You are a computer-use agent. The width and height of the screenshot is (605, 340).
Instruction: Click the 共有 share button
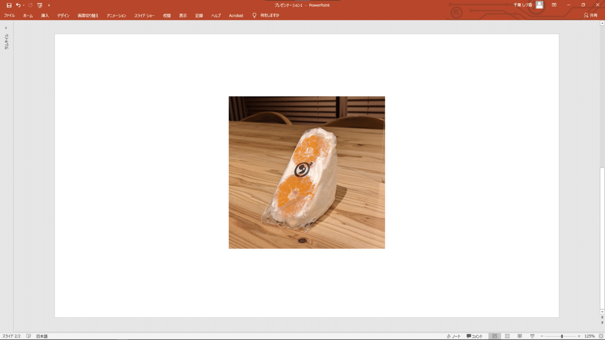(590, 16)
